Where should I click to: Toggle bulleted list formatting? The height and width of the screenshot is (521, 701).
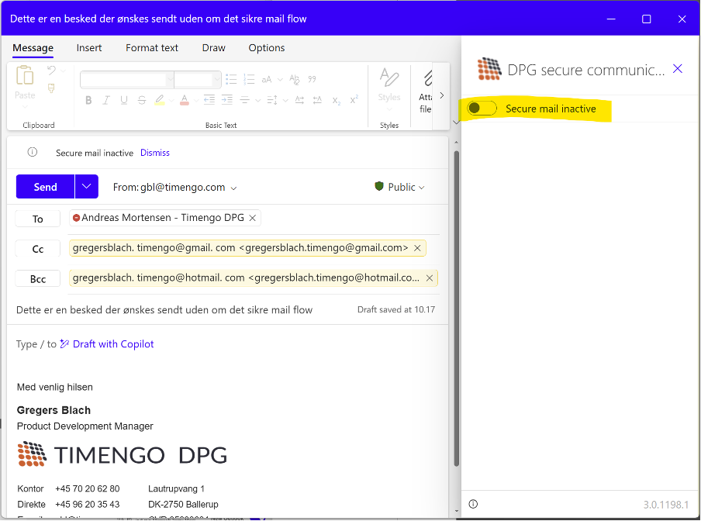pos(231,80)
